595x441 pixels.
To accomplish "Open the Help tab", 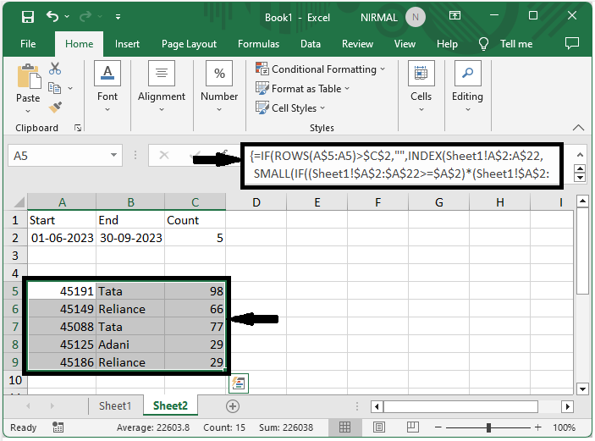I will pyautogui.click(x=447, y=44).
